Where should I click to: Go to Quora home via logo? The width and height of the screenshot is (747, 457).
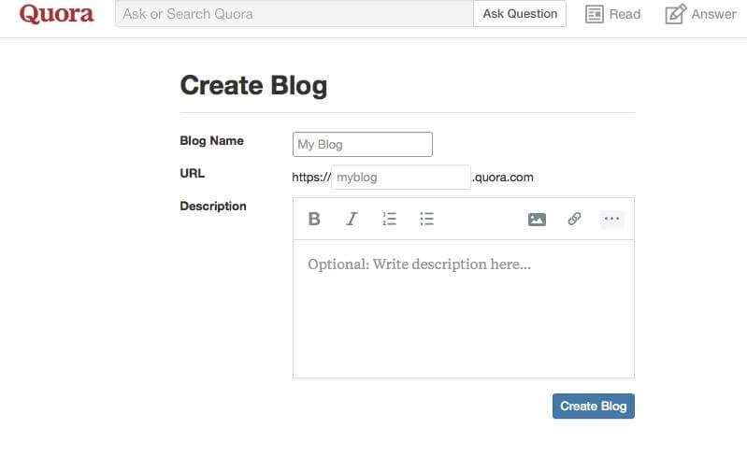[56, 14]
